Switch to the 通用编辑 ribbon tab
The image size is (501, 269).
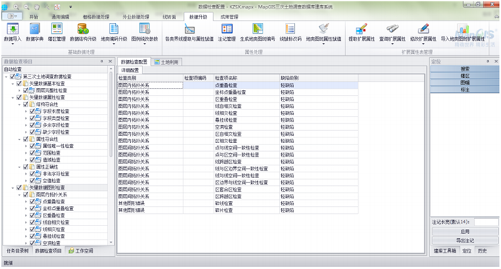click(60, 17)
